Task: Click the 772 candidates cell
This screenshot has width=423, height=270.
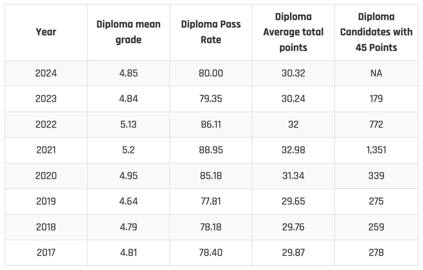Action: [376, 124]
